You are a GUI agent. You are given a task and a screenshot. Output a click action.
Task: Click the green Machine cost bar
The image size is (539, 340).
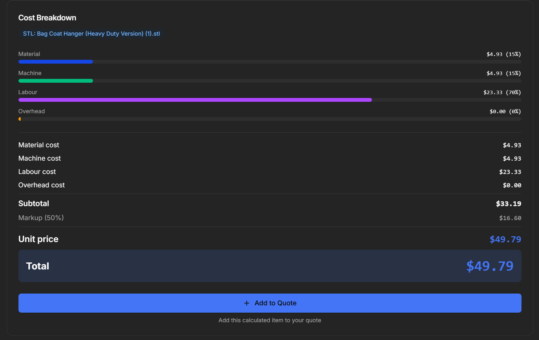[x=56, y=81]
